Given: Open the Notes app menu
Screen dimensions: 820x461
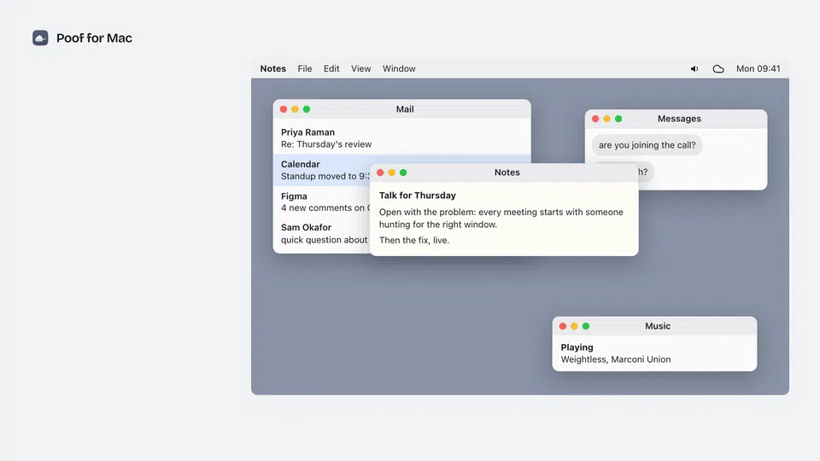Looking at the screenshot, I should 273,68.
